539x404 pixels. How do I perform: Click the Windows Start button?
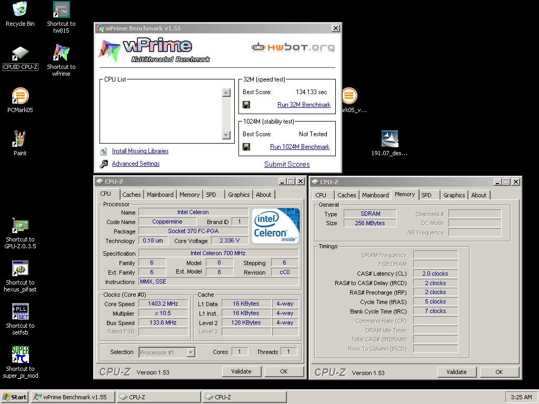pyautogui.click(x=15, y=397)
